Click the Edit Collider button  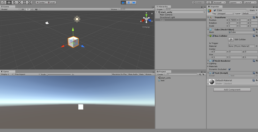point(231,40)
